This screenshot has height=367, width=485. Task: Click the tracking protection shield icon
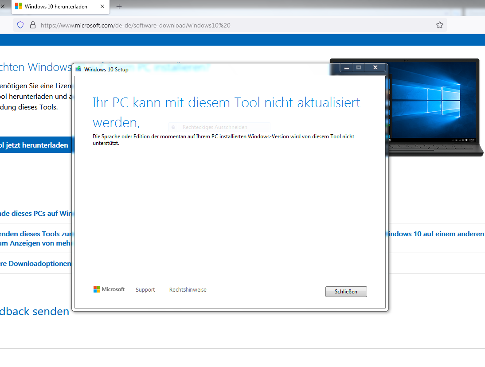(x=20, y=25)
